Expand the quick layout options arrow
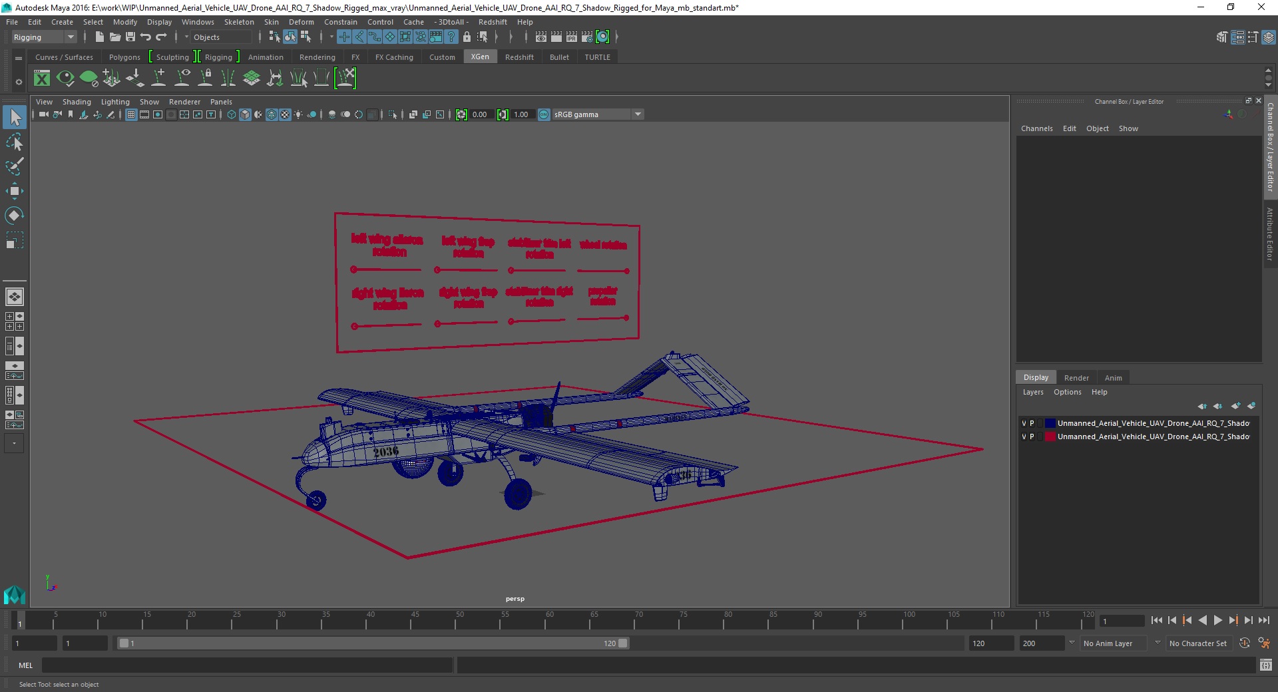 [14, 443]
